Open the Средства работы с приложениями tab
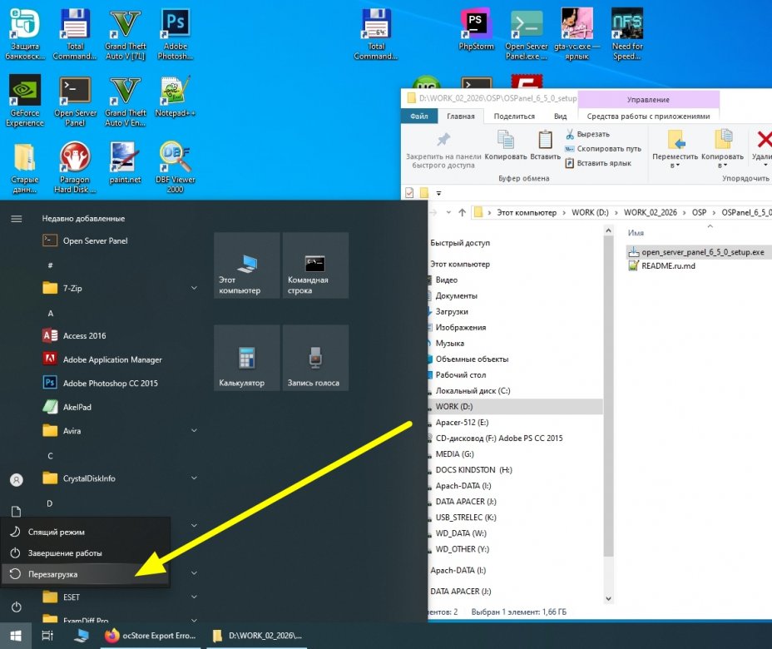The height and width of the screenshot is (649, 772). point(648,116)
